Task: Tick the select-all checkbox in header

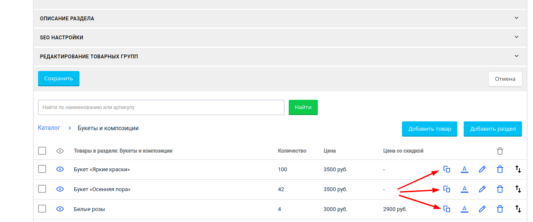Action: [42, 151]
